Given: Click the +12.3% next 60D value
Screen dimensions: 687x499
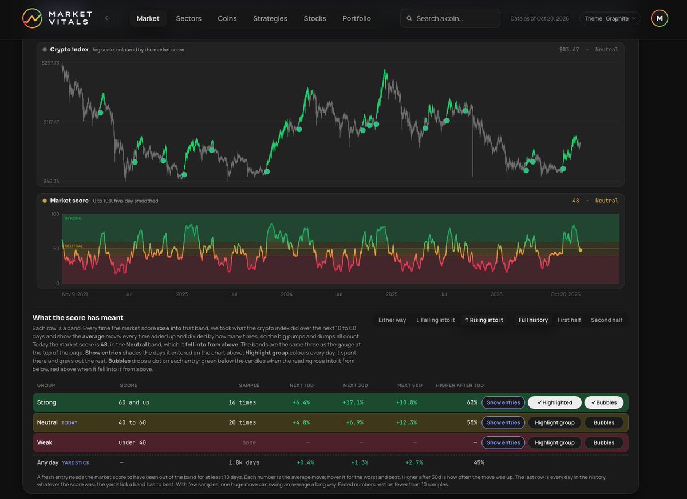Looking at the screenshot, I should (x=406, y=422).
